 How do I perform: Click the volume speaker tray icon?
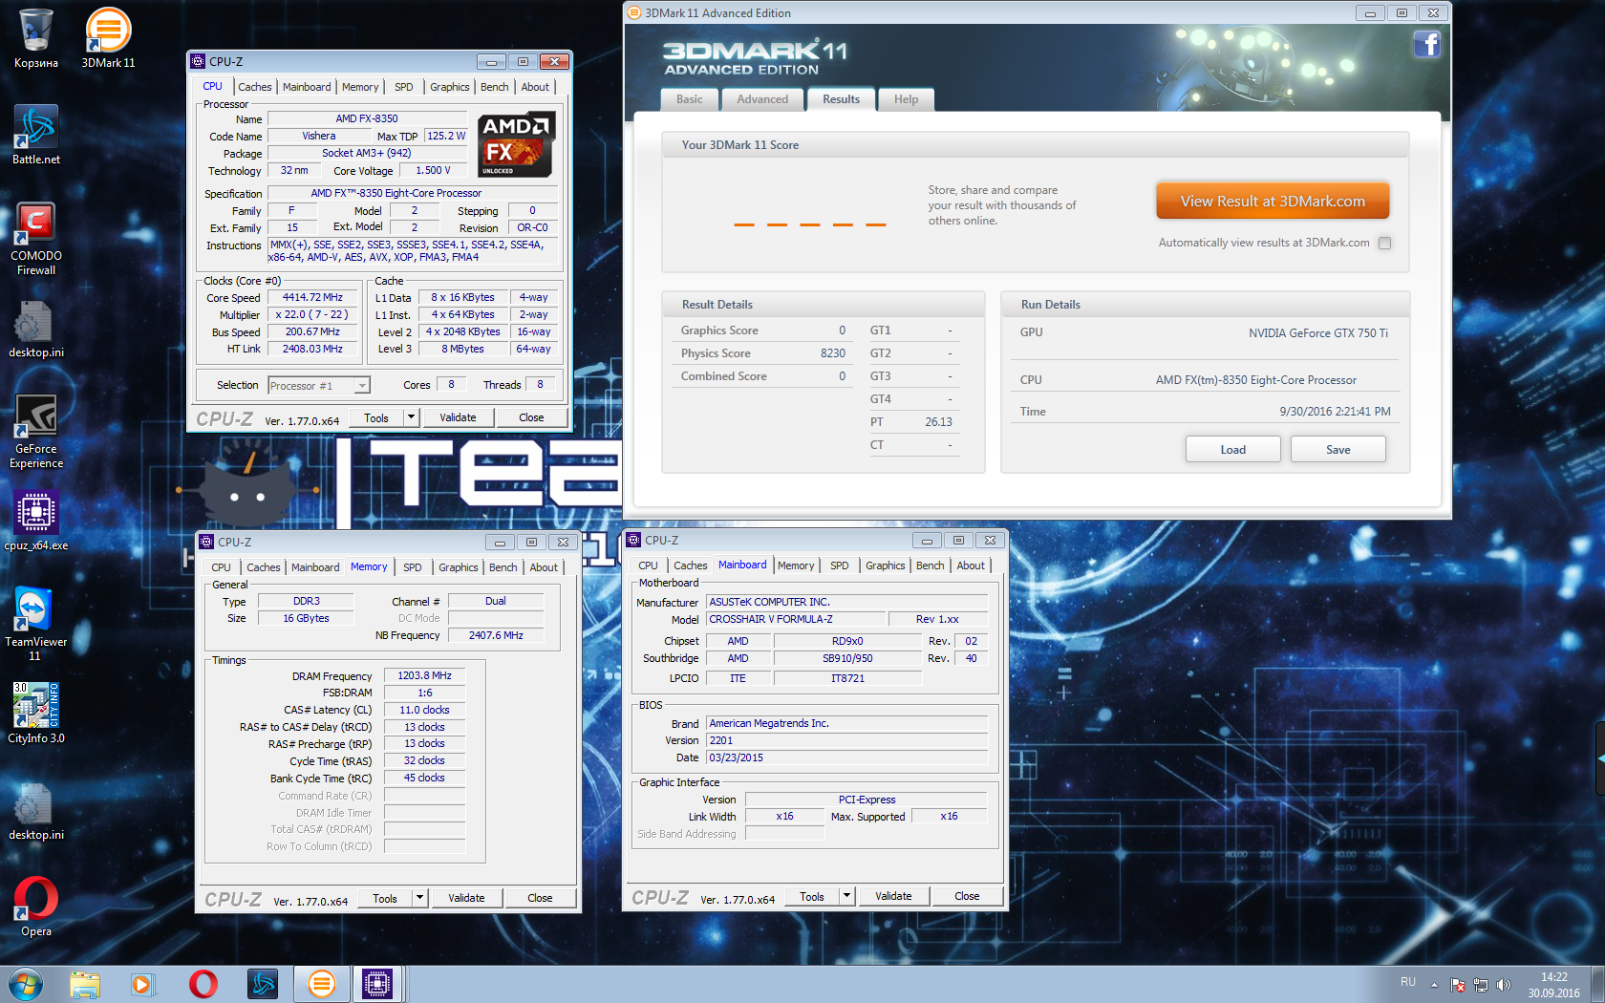[1504, 985]
